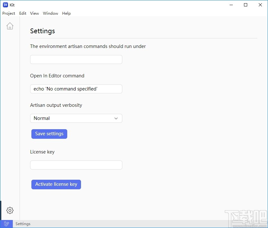268x228 pixels.
Task: Click the License key label
Action: [42, 152]
